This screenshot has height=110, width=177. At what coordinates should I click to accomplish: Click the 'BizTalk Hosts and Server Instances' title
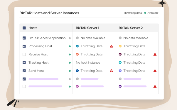tap(49, 13)
